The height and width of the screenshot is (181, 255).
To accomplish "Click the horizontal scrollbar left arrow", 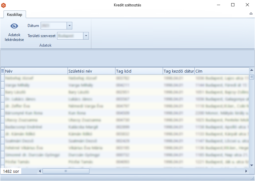I will point(40,171).
